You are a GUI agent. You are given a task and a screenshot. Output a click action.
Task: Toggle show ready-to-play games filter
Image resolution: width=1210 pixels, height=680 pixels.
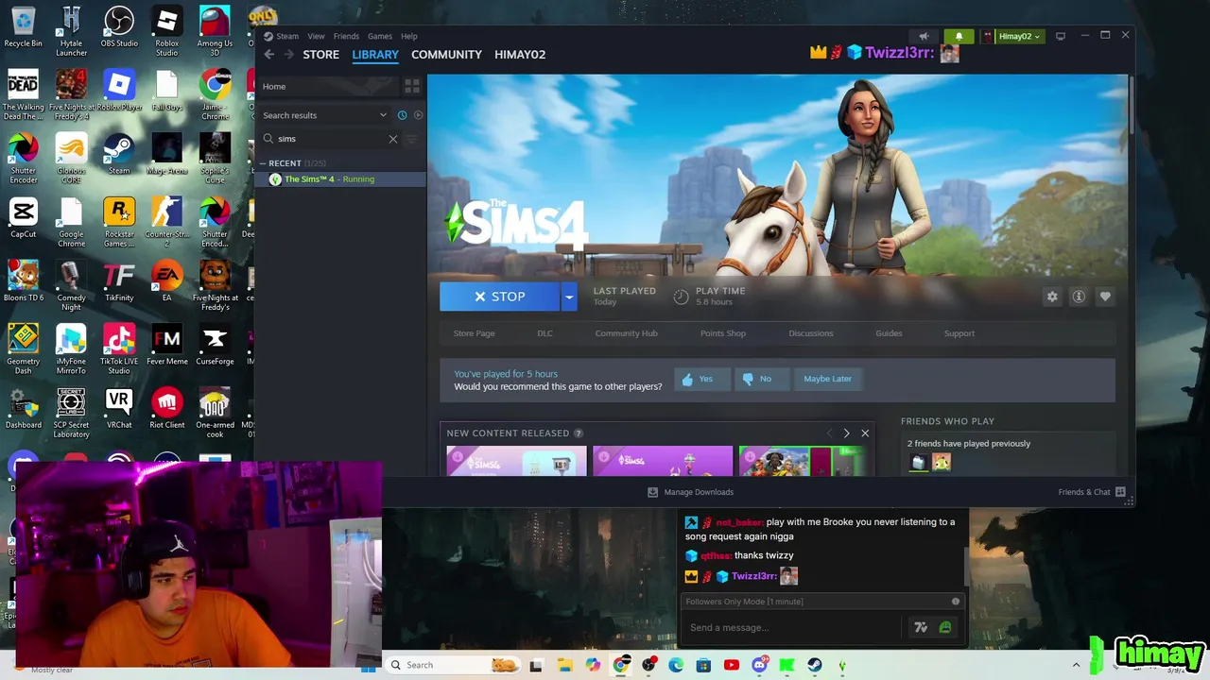pos(418,115)
